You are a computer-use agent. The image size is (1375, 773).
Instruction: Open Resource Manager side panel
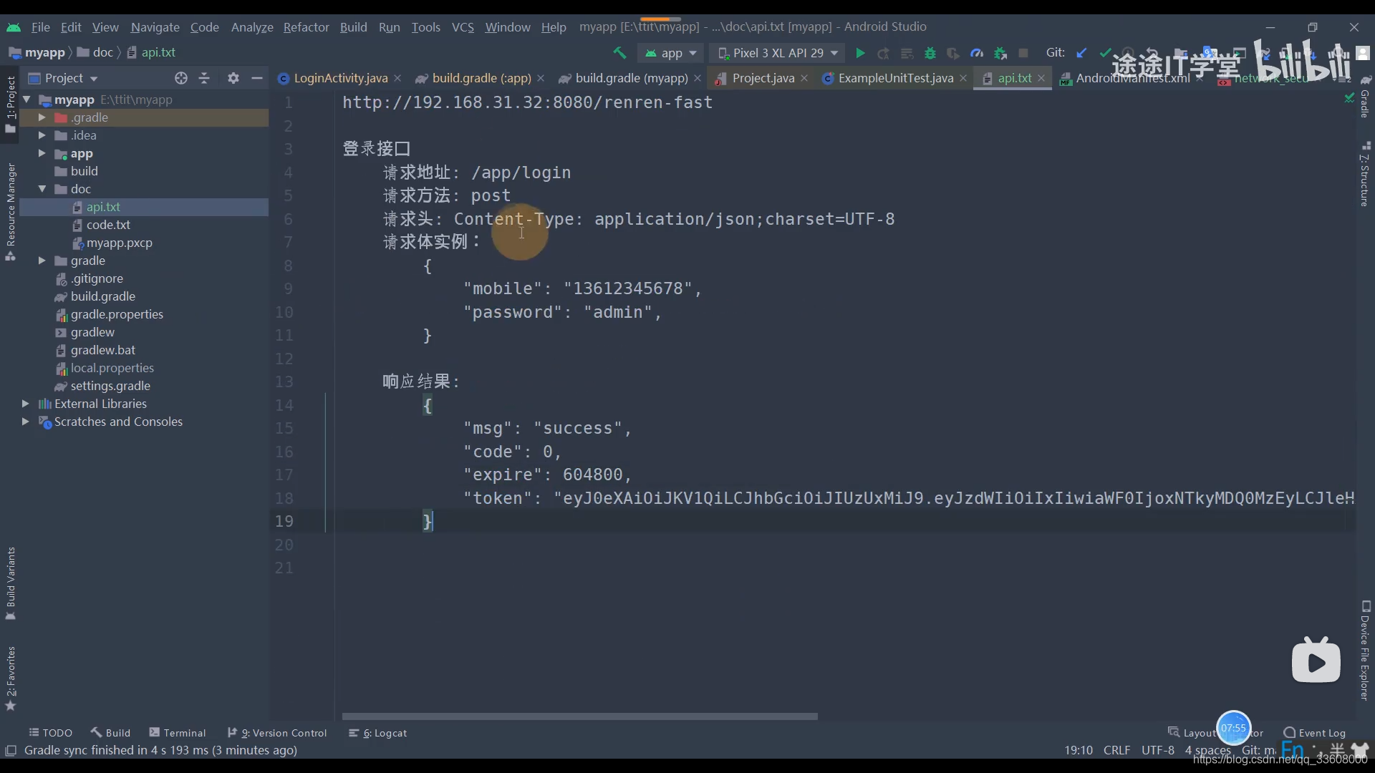click(x=11, y=212)
